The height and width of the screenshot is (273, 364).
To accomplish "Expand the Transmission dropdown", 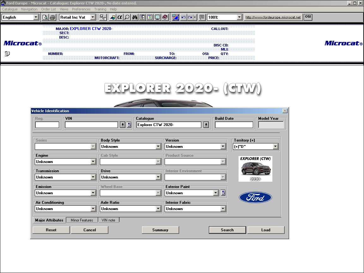I will [x=93, y=177].
